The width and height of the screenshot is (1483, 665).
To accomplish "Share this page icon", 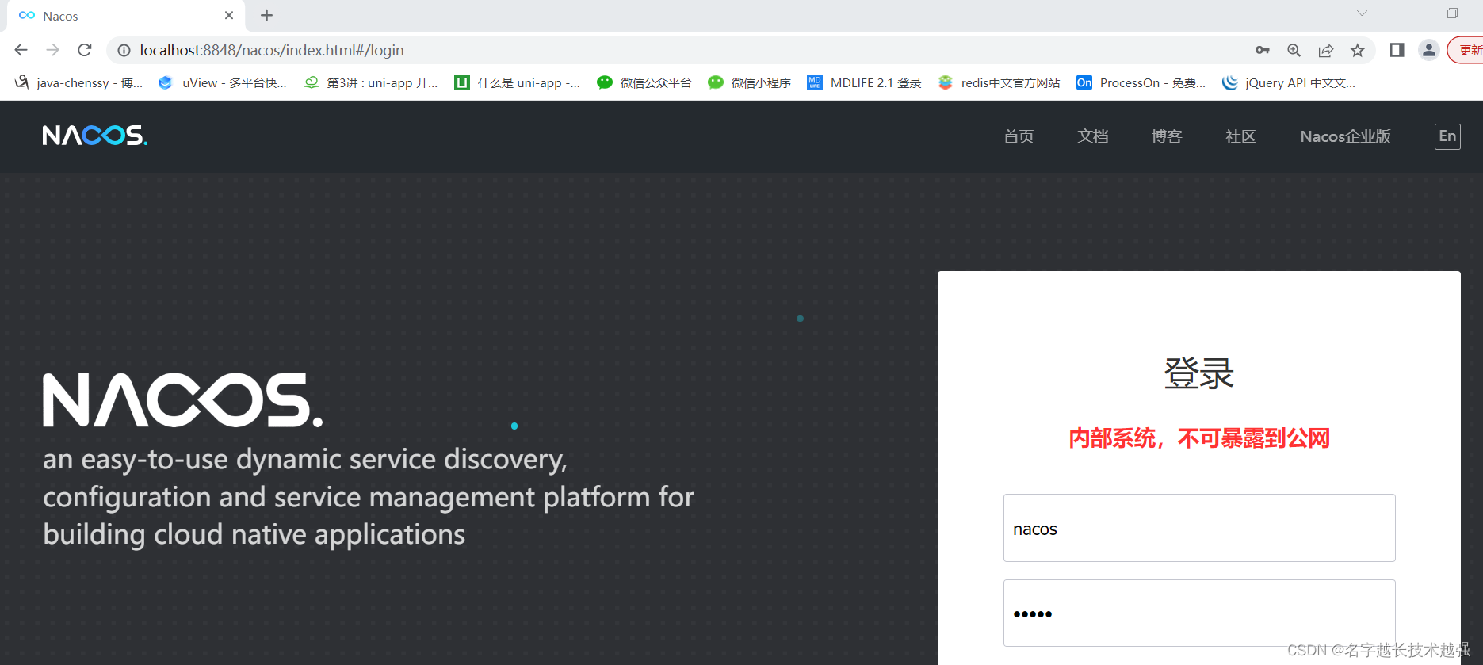I will pos(1326,50).
